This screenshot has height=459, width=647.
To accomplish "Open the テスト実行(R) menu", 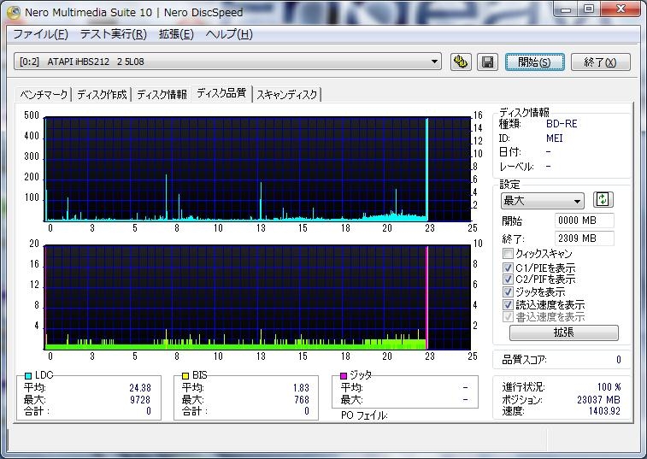I will (x=114, y=34).
